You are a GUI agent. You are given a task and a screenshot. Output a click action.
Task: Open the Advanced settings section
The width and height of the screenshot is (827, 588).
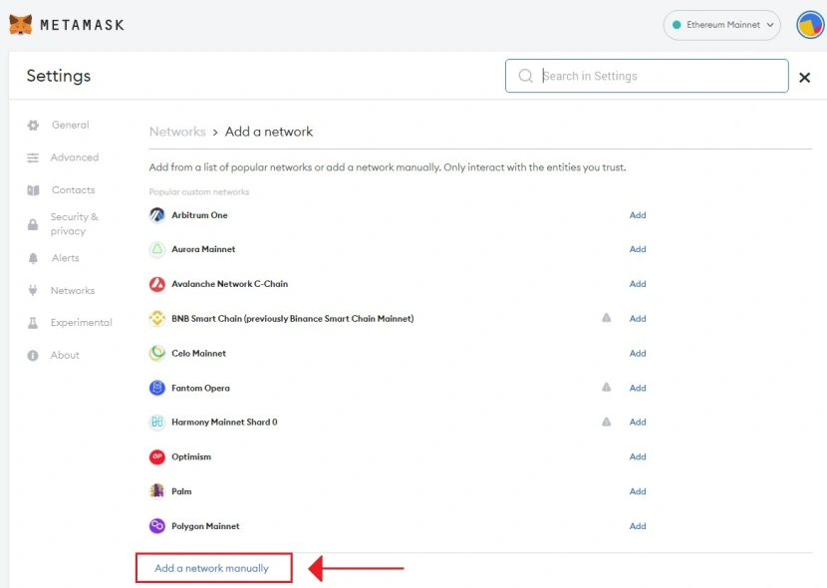tap(75, 157)
